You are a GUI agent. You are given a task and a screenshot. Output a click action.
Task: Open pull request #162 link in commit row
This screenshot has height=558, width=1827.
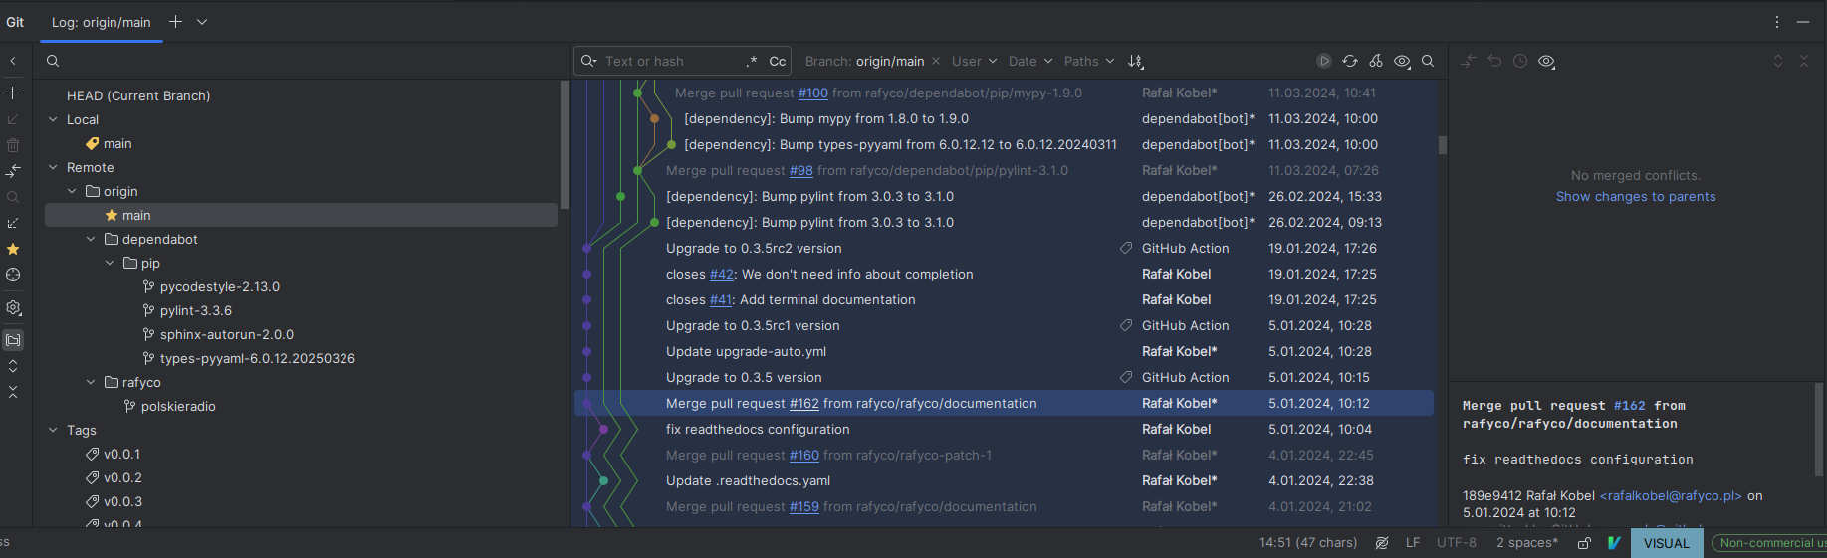point(803,404)
